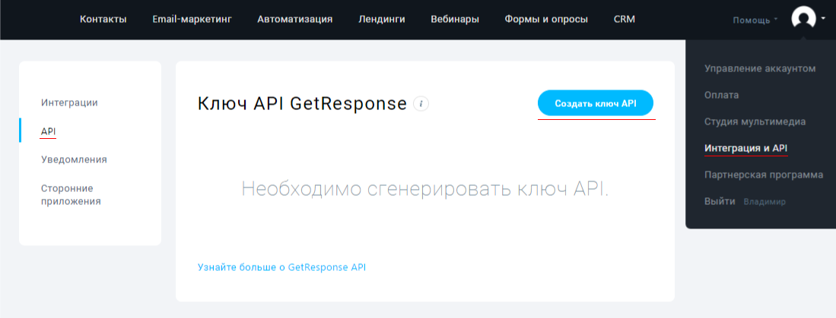Open the Автоматизация menu item

(x=295, y=20)
